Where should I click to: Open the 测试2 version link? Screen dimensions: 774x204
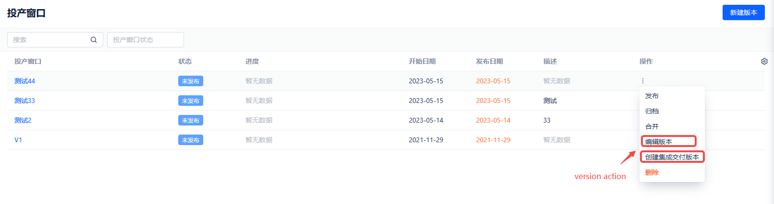pyautogui.click(x=23, y=120)
